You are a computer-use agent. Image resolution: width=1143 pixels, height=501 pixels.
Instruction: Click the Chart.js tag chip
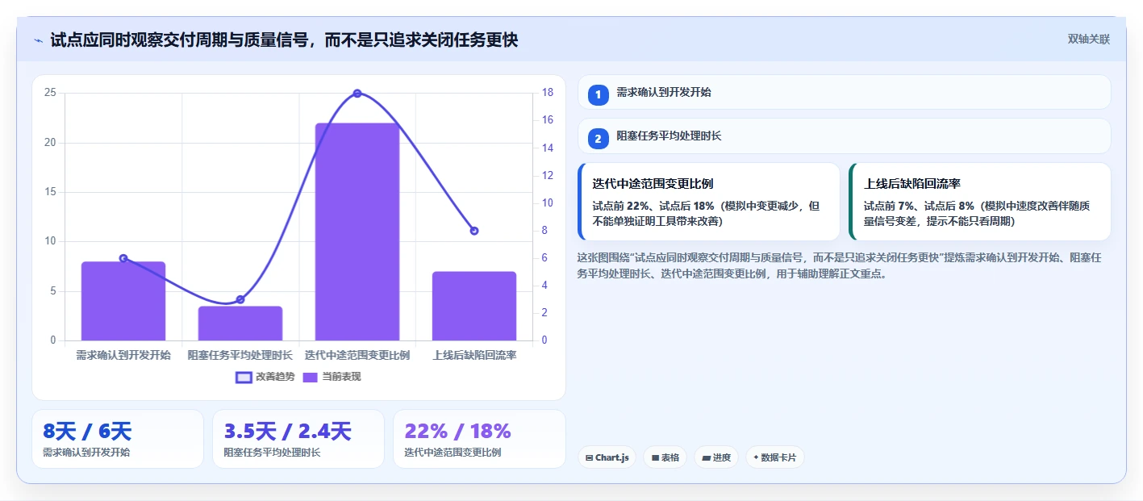[607, 457]
